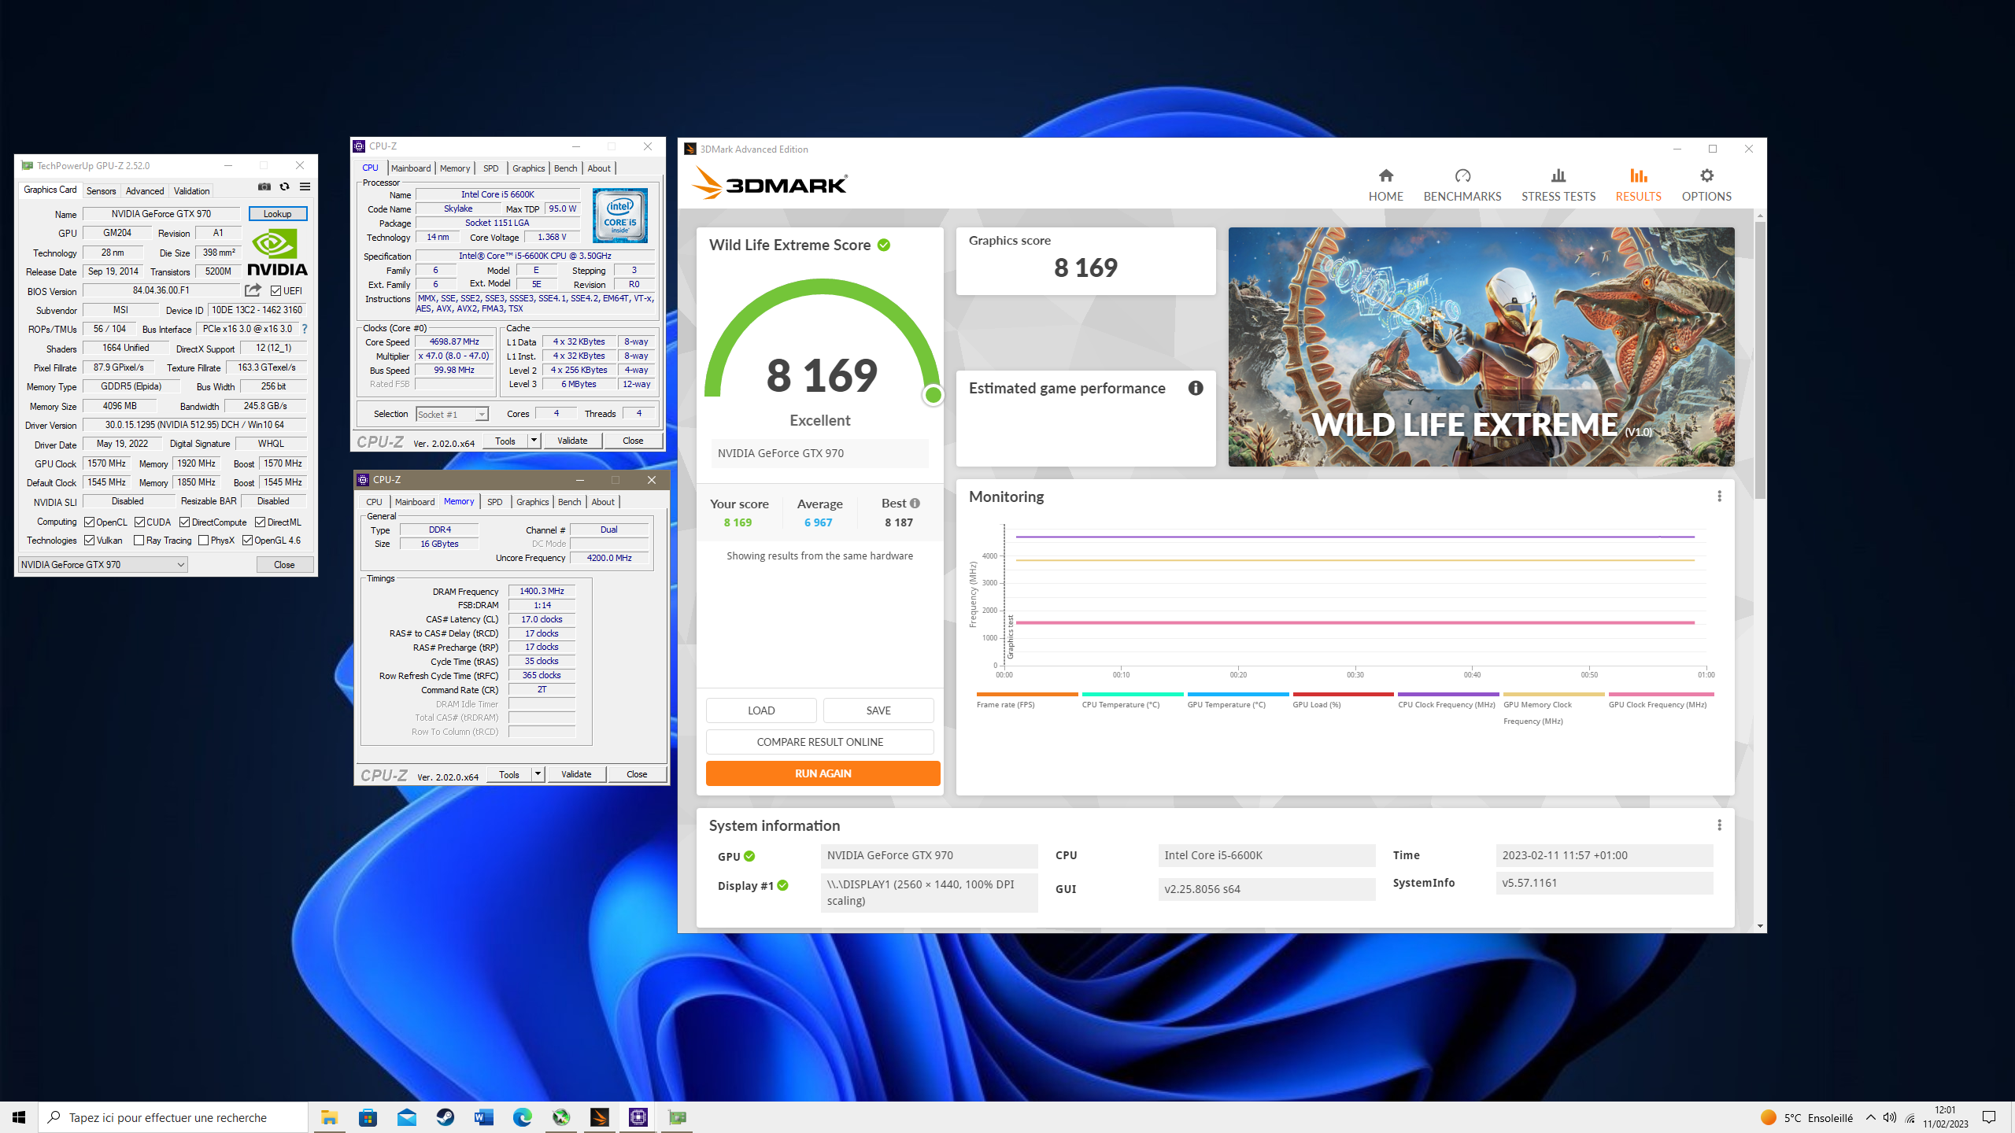Viewport: 2015px width, 1133px height.
Task: Open the 3DMark OPTIONS gear
Action: tap(1706, 185)
